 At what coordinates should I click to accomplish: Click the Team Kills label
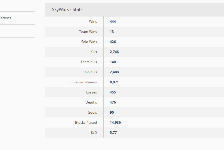(x=89, y=62)
